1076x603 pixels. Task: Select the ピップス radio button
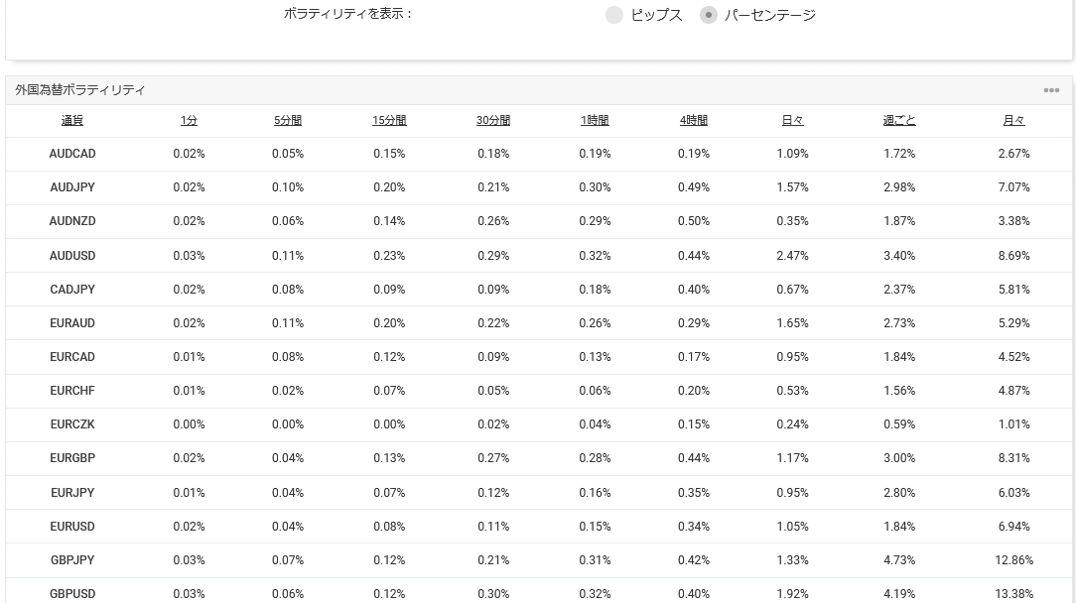(614, 15)
